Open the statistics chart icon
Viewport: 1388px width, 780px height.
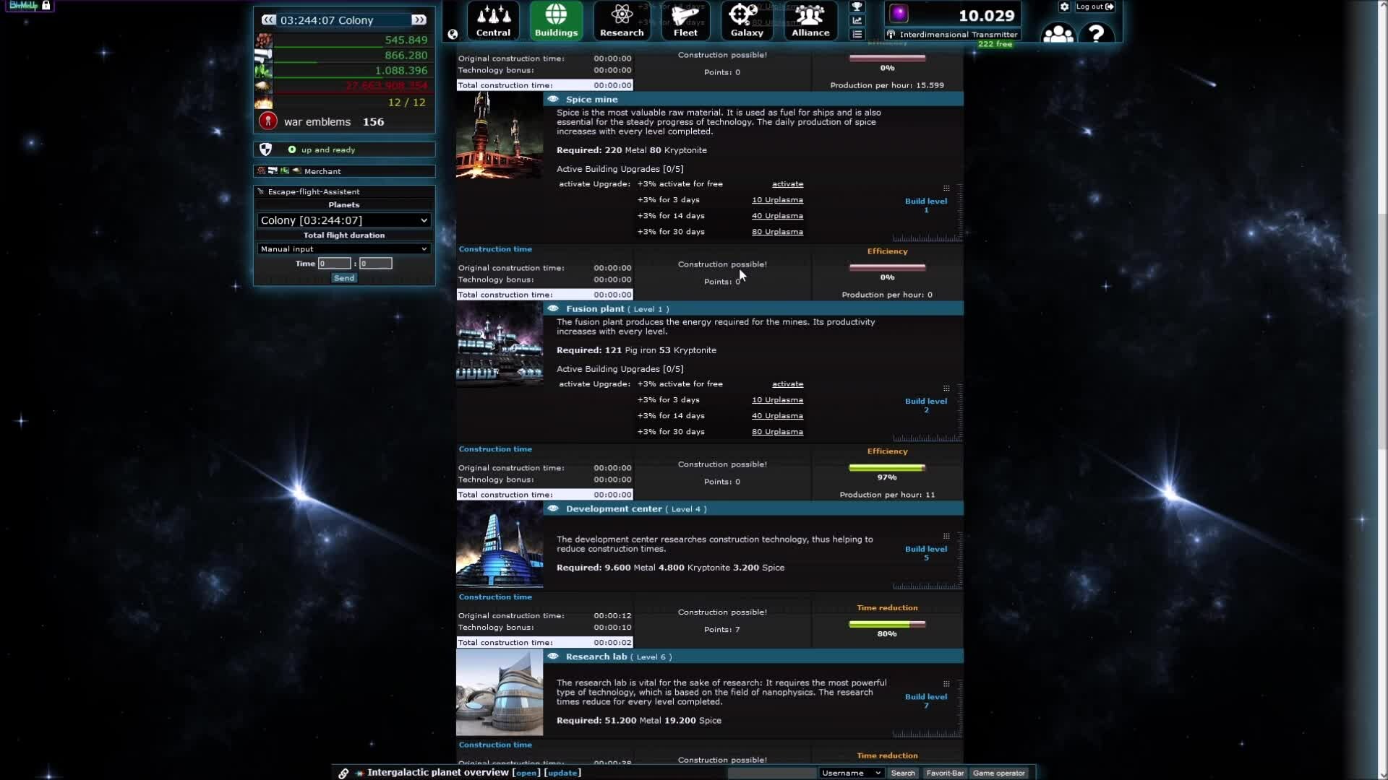857,20
